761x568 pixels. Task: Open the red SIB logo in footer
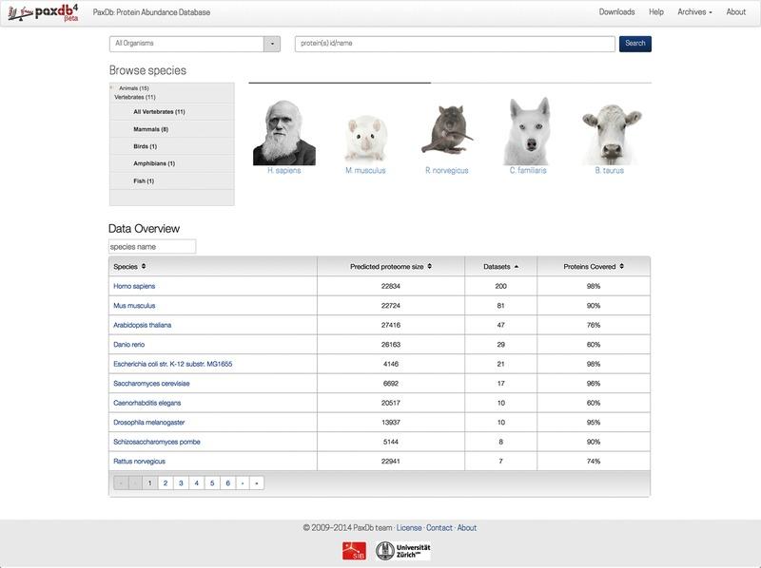tap(354, 550)
